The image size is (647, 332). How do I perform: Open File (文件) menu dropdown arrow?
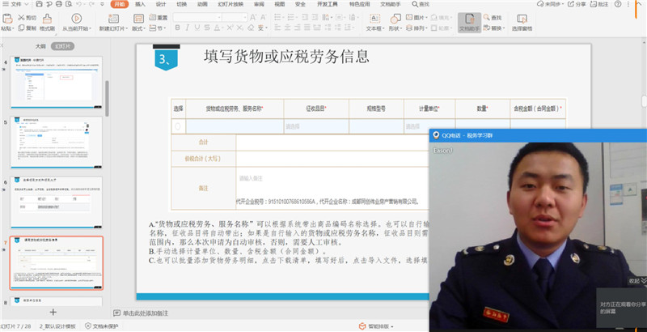[27, 4]
